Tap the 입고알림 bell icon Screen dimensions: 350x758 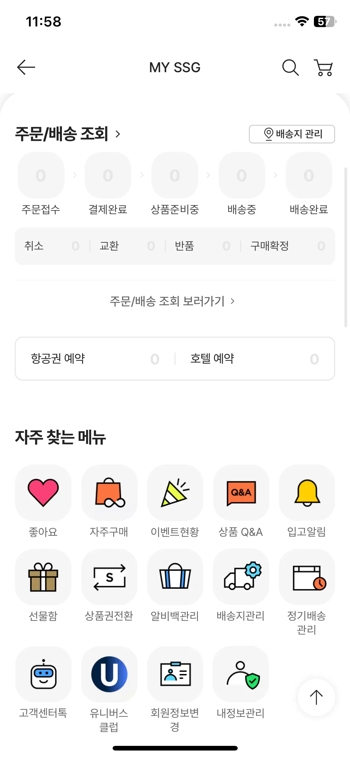tap(307, 493)
